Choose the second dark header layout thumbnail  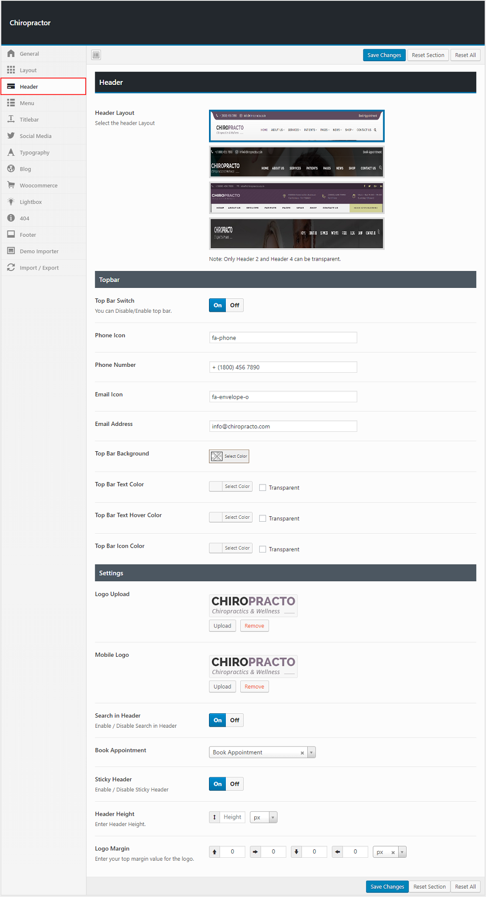coord(296,162)
